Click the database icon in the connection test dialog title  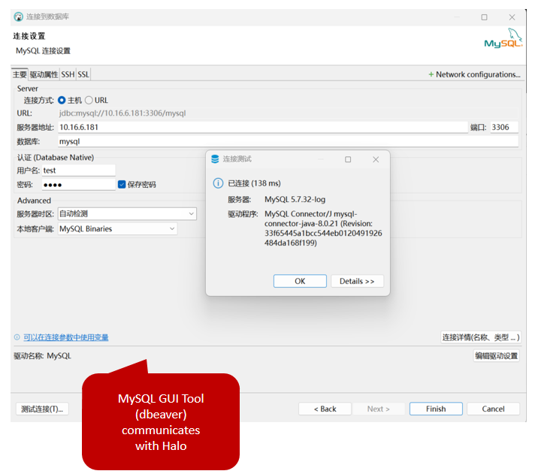(x=215, y=159)
